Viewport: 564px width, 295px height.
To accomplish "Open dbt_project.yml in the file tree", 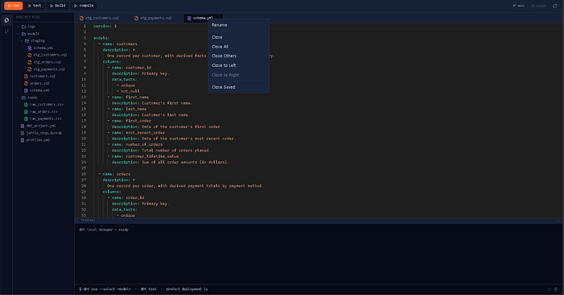I will 41,126.
